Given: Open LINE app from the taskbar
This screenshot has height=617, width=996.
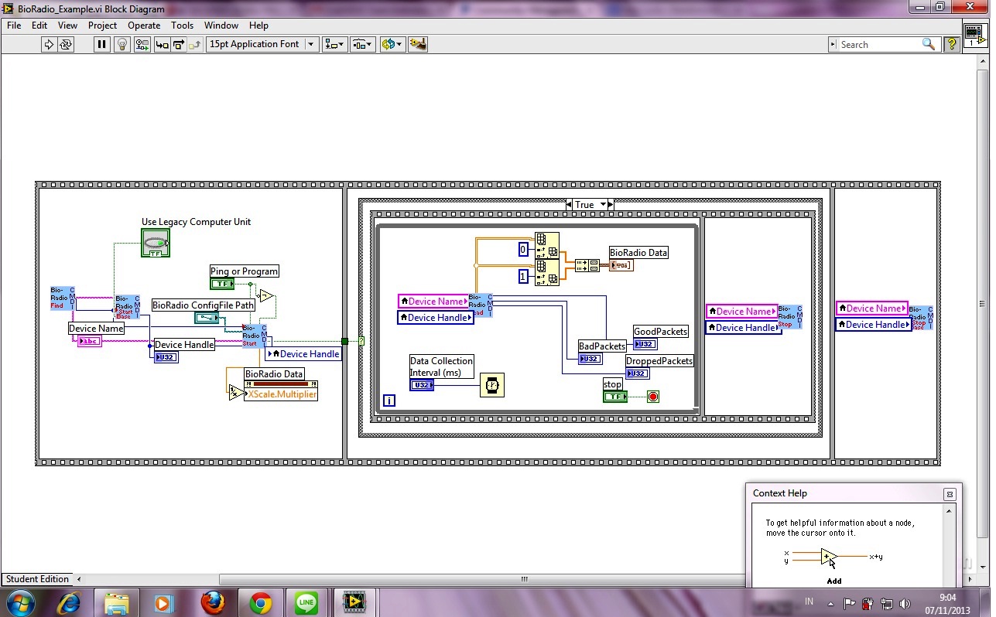Looking at the screenshot, I should pos(307,602).
